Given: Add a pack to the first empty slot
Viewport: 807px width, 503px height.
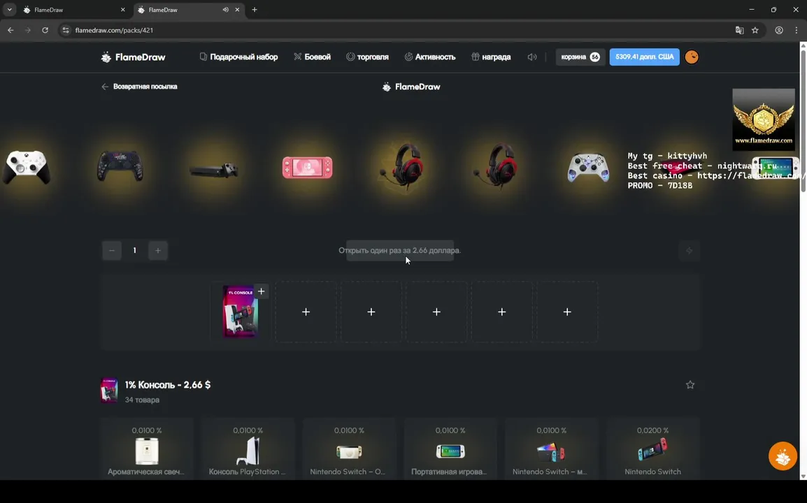Looking at the screenshot, I should [306, 312].
